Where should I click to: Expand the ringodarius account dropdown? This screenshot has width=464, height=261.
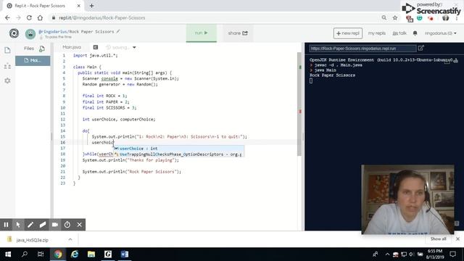(440, 33)
